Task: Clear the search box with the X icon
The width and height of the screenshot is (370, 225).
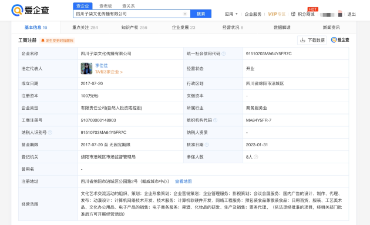Action: click(x=185, y=14)
